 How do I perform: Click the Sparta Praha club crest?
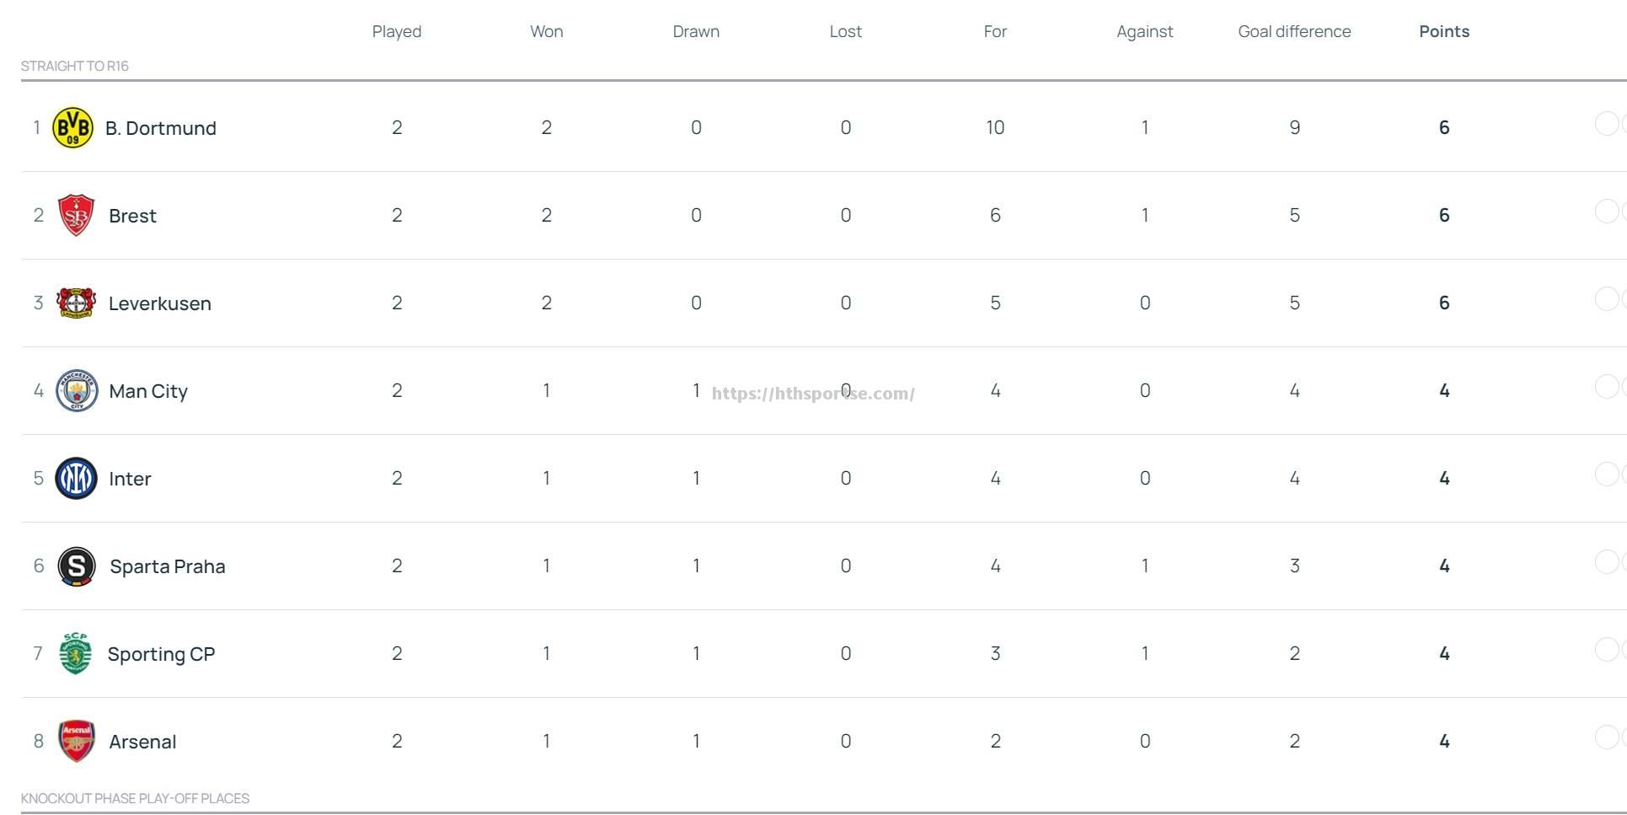[x=76, y=566]
